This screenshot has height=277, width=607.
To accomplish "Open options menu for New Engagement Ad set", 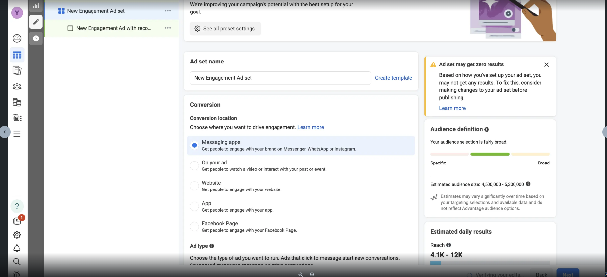I will 168,11.
